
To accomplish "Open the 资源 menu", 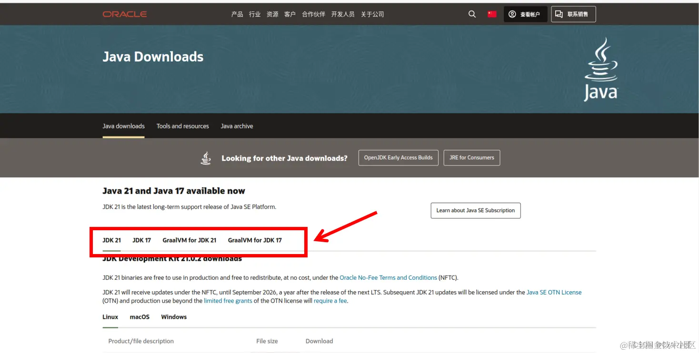I will click(x=272, y=14).
